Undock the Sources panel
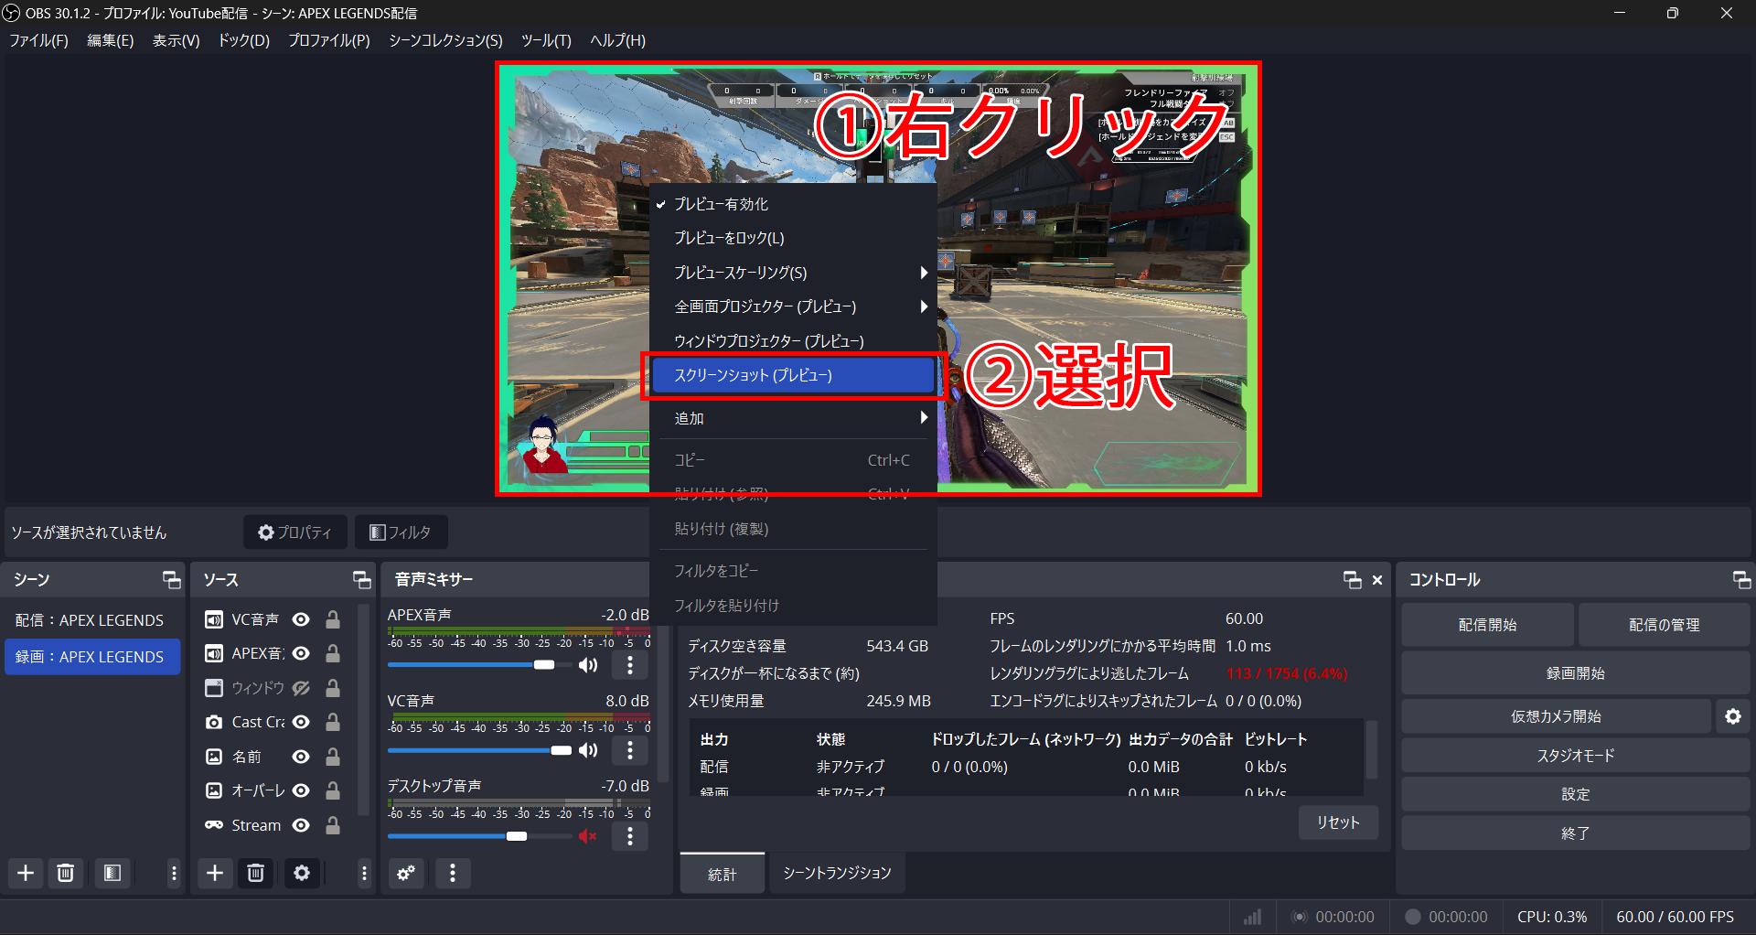The image size is (1756, 935). point(362,579)
